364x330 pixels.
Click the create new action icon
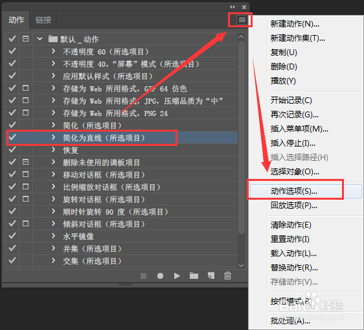point(211,276)
